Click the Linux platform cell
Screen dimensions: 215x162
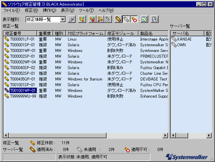coord(72,39)
